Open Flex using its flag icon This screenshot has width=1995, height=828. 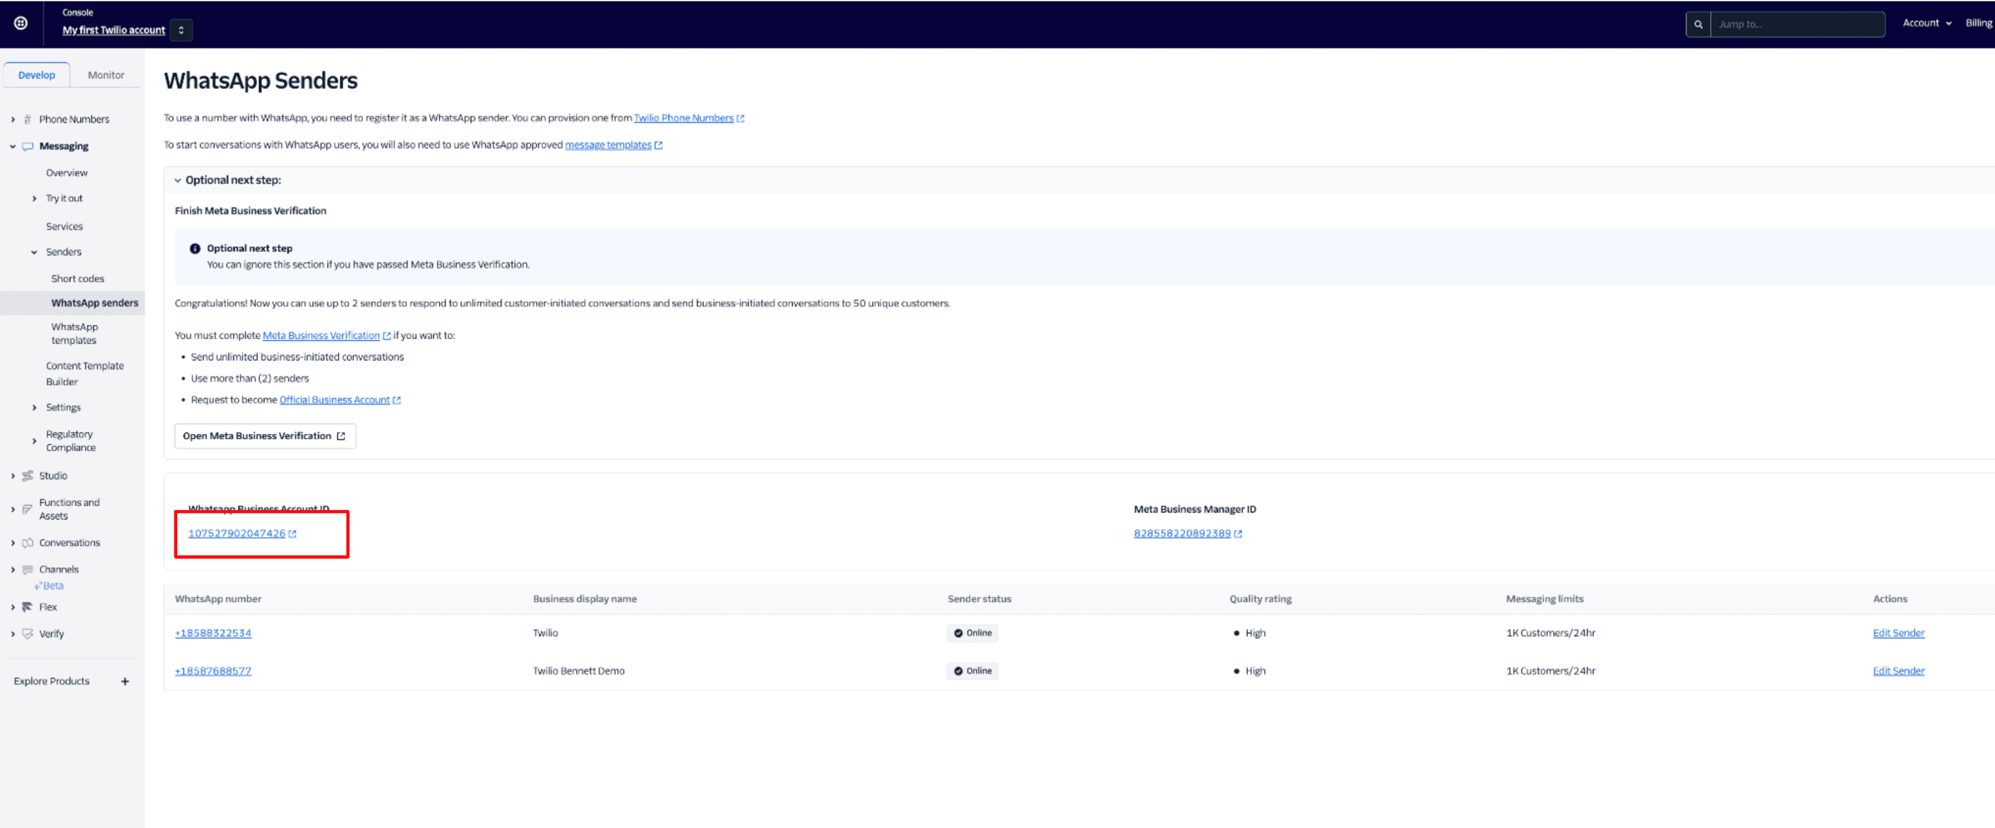(x=28, y=606)
